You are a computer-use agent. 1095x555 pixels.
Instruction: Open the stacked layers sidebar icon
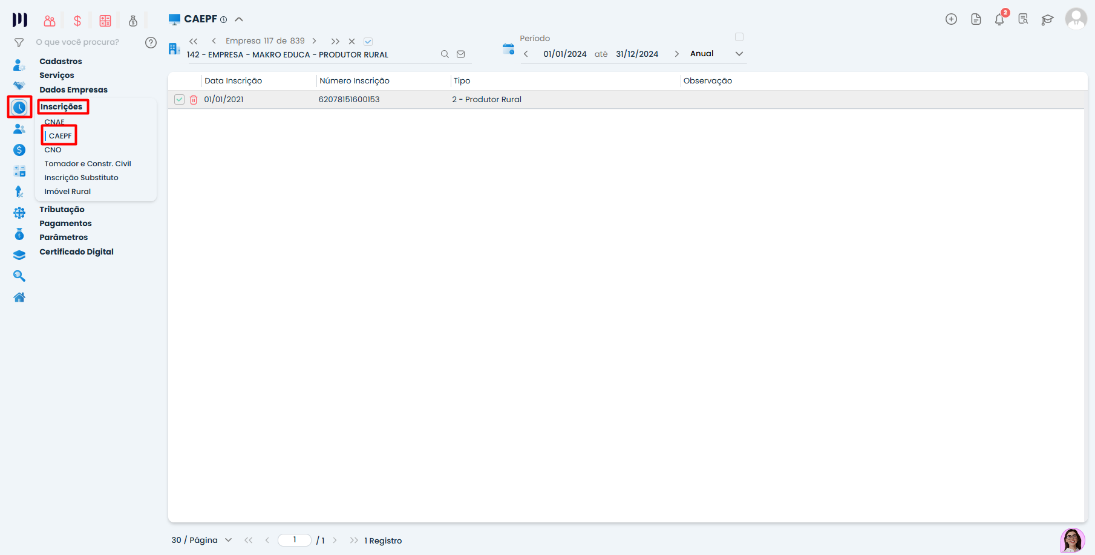tap(19, 255)
